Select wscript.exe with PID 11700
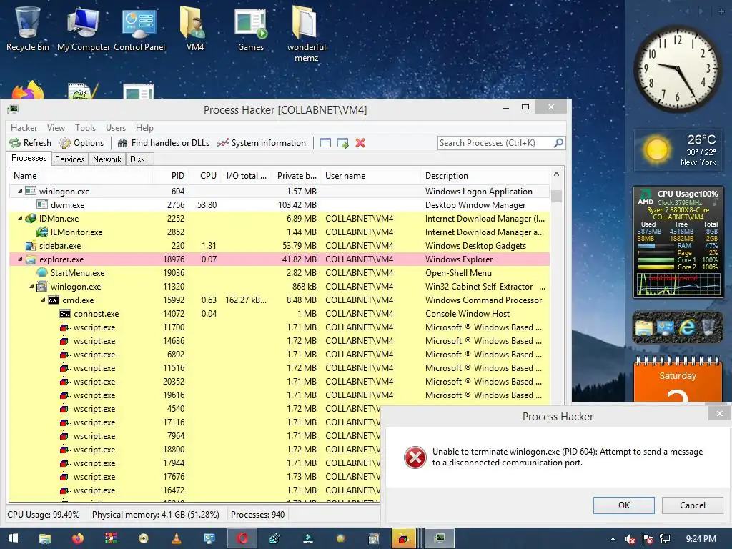Screen dimensions: 732x549 pos(280,327)
